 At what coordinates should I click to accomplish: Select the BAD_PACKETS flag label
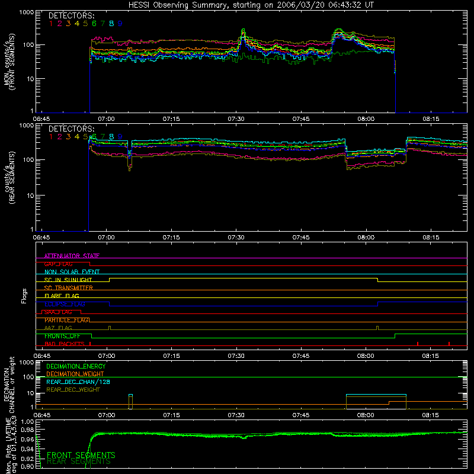(x=65, y=344)
